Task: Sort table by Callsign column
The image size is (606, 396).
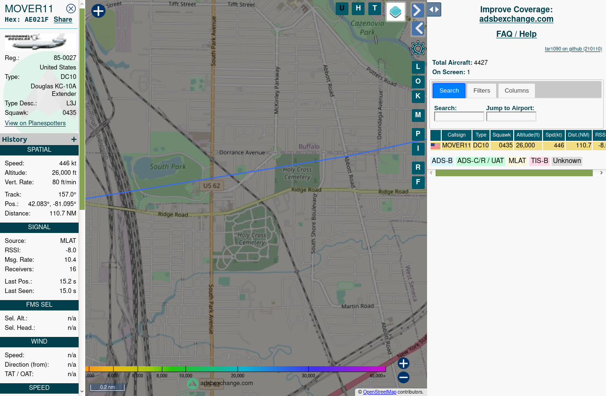Action: click(x=456, y=135)
